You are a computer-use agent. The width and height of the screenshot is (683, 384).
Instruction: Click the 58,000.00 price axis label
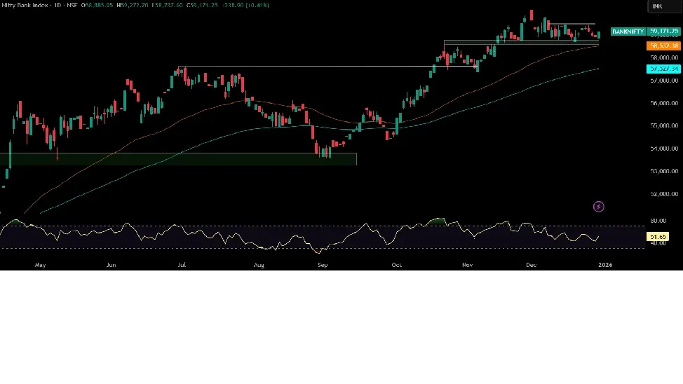[x=664, y=57]
